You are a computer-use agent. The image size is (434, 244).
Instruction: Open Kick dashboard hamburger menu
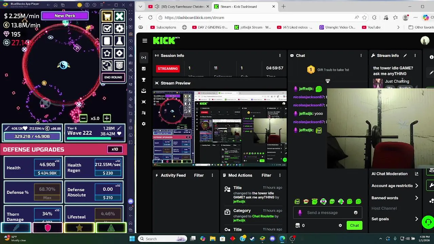point(145,41)
